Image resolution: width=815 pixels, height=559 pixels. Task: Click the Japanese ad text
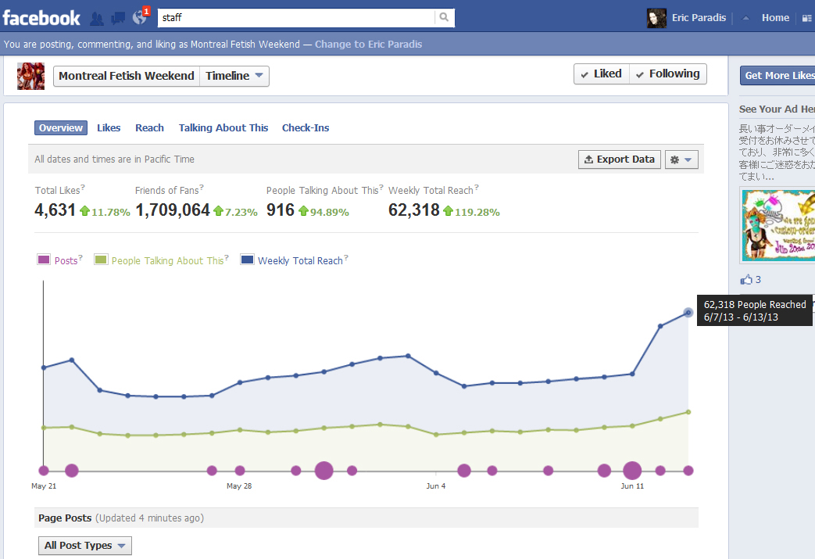click(777, 152)
